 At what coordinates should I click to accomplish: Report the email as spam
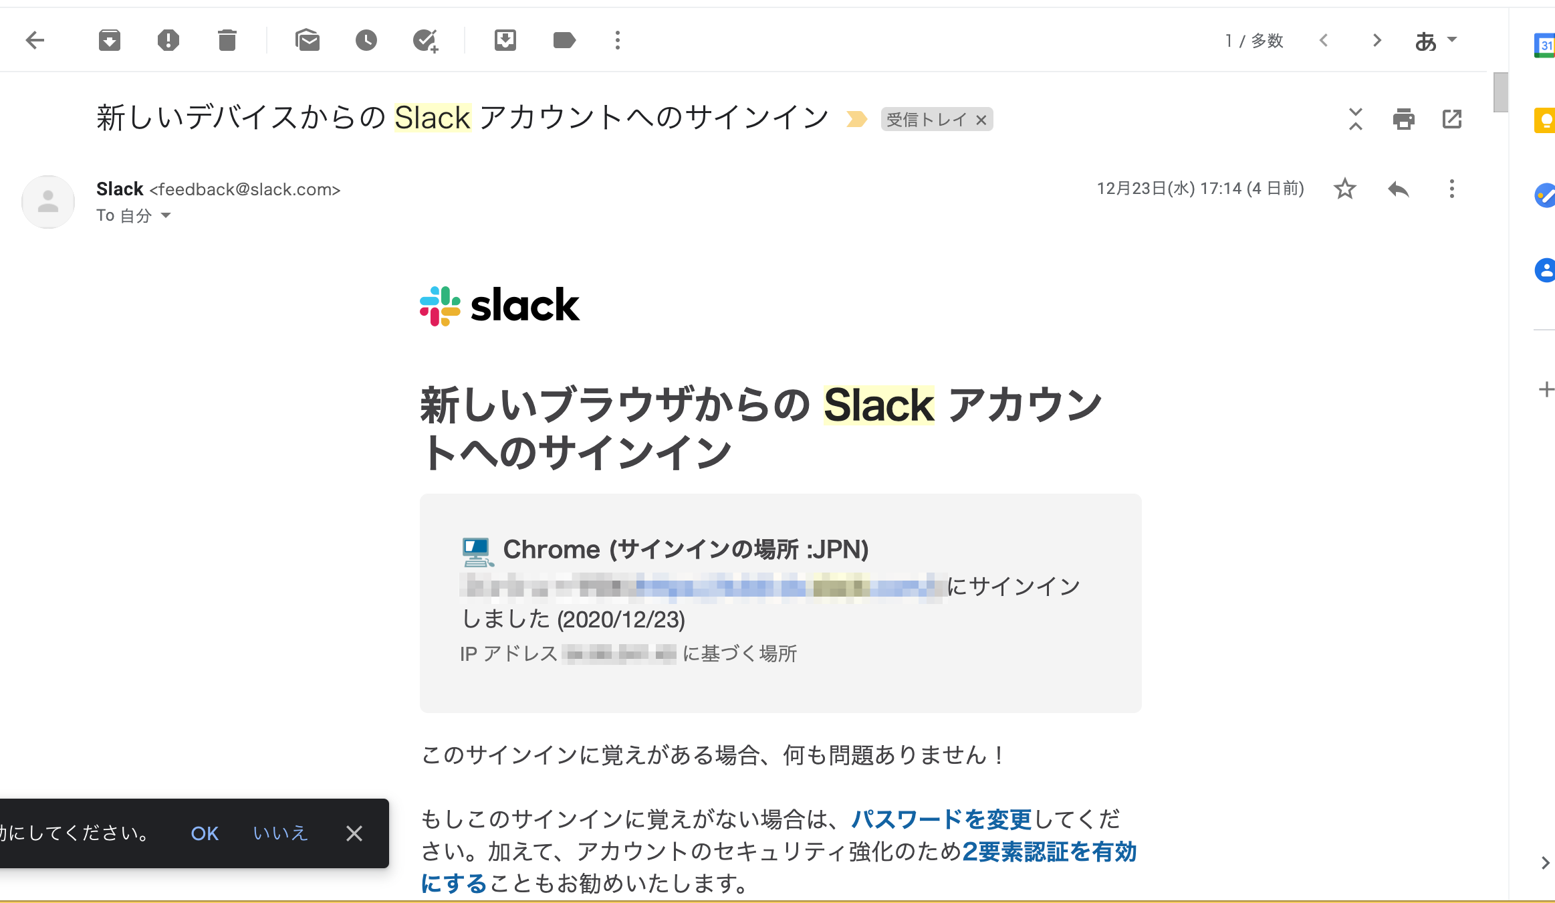point(168,39)
